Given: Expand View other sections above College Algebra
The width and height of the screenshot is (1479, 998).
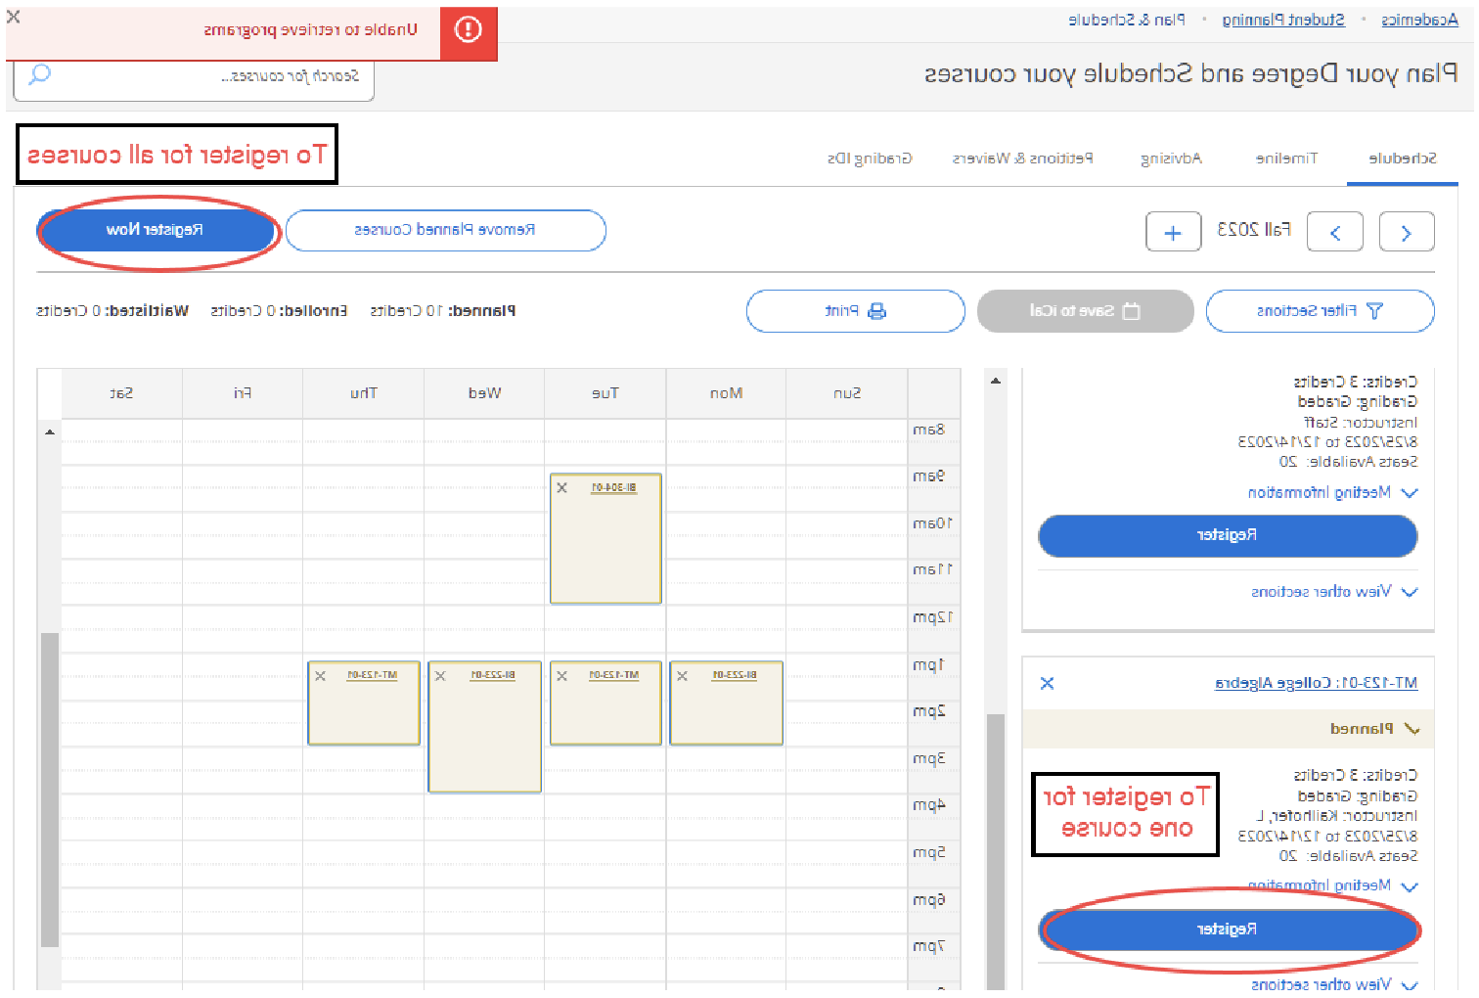Looking at the screenshot, I should pyautogui.click(x=1334, y=592).
